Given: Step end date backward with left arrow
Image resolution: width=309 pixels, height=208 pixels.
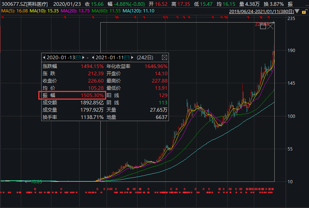Looking at the screenshot, I should [x=92, y=57].
